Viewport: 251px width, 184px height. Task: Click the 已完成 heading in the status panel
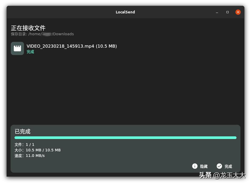pos(23,132)
